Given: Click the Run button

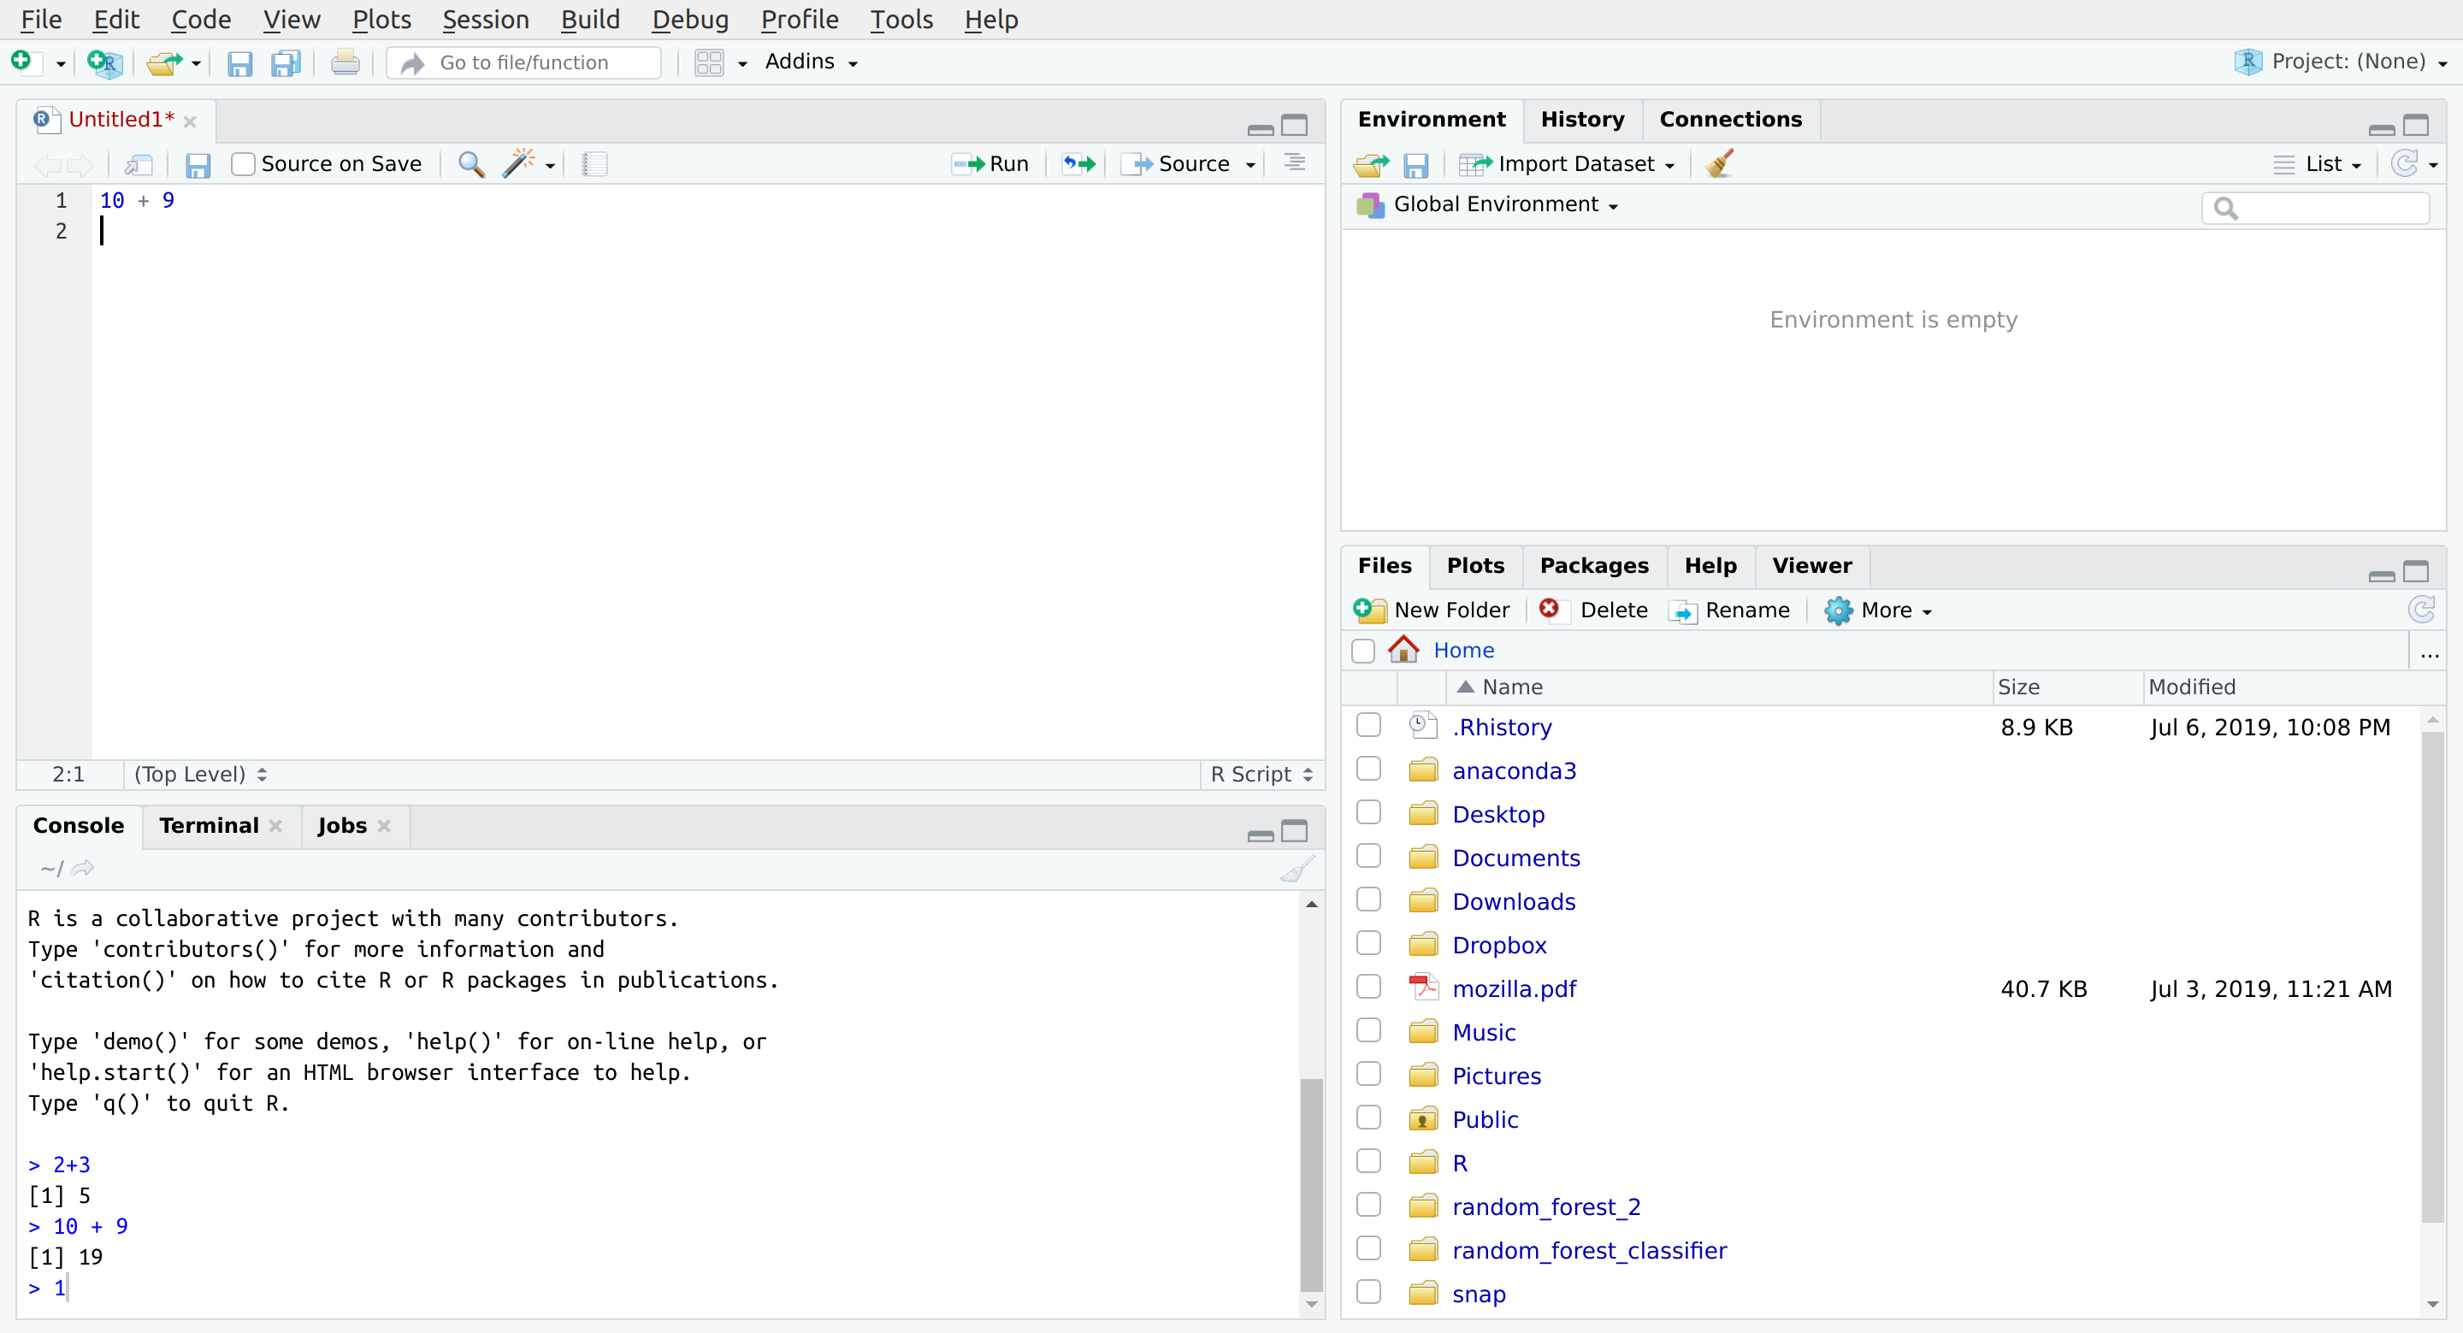Looking at the screenshot, I should [x=990, y=164].
